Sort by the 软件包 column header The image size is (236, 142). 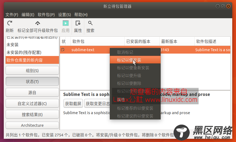click(x=97, y=41)
